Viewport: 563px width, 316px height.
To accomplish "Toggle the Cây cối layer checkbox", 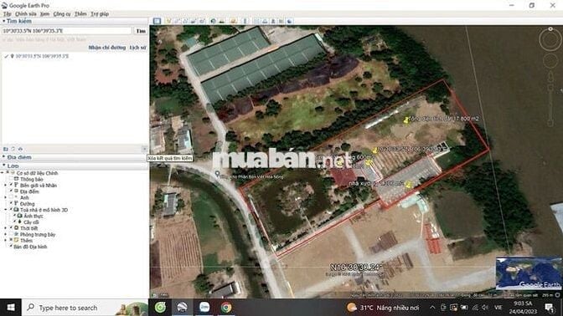I will click(15, 222).
